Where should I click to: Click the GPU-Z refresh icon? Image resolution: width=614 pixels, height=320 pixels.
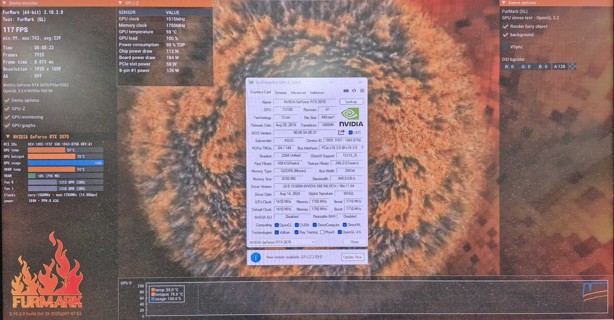(354, 91)
